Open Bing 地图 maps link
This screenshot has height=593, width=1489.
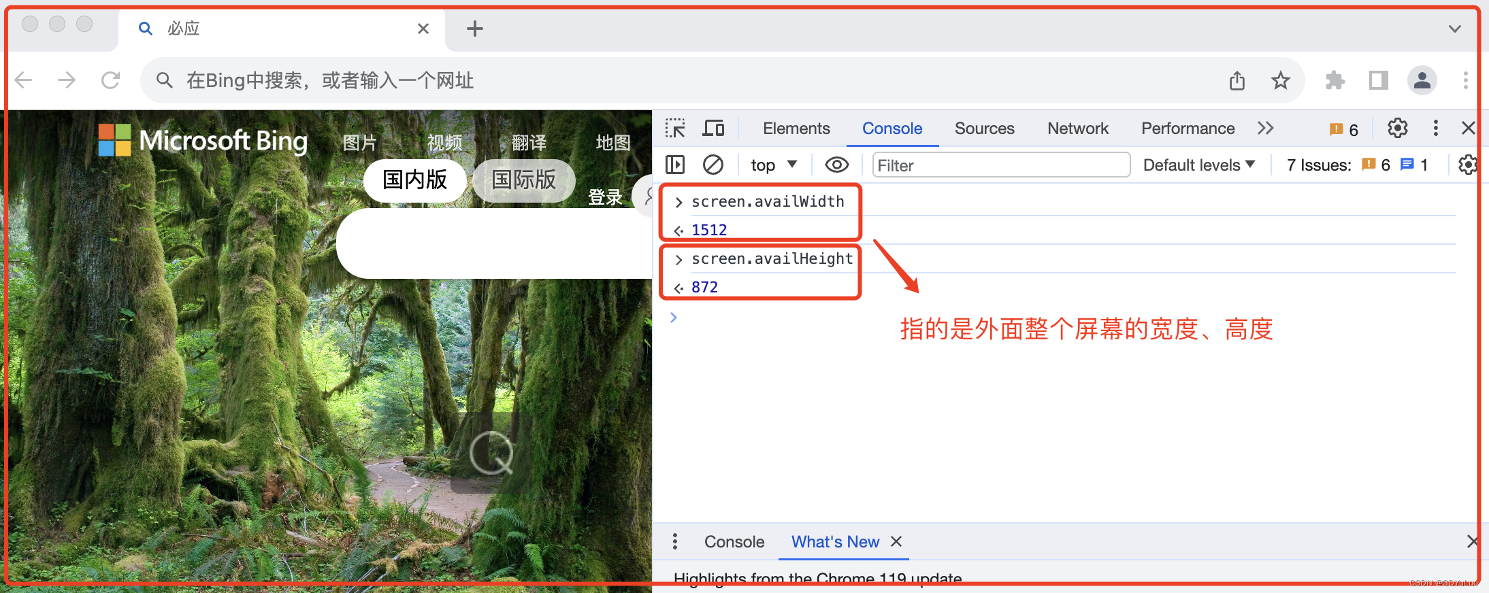(613, 143)
